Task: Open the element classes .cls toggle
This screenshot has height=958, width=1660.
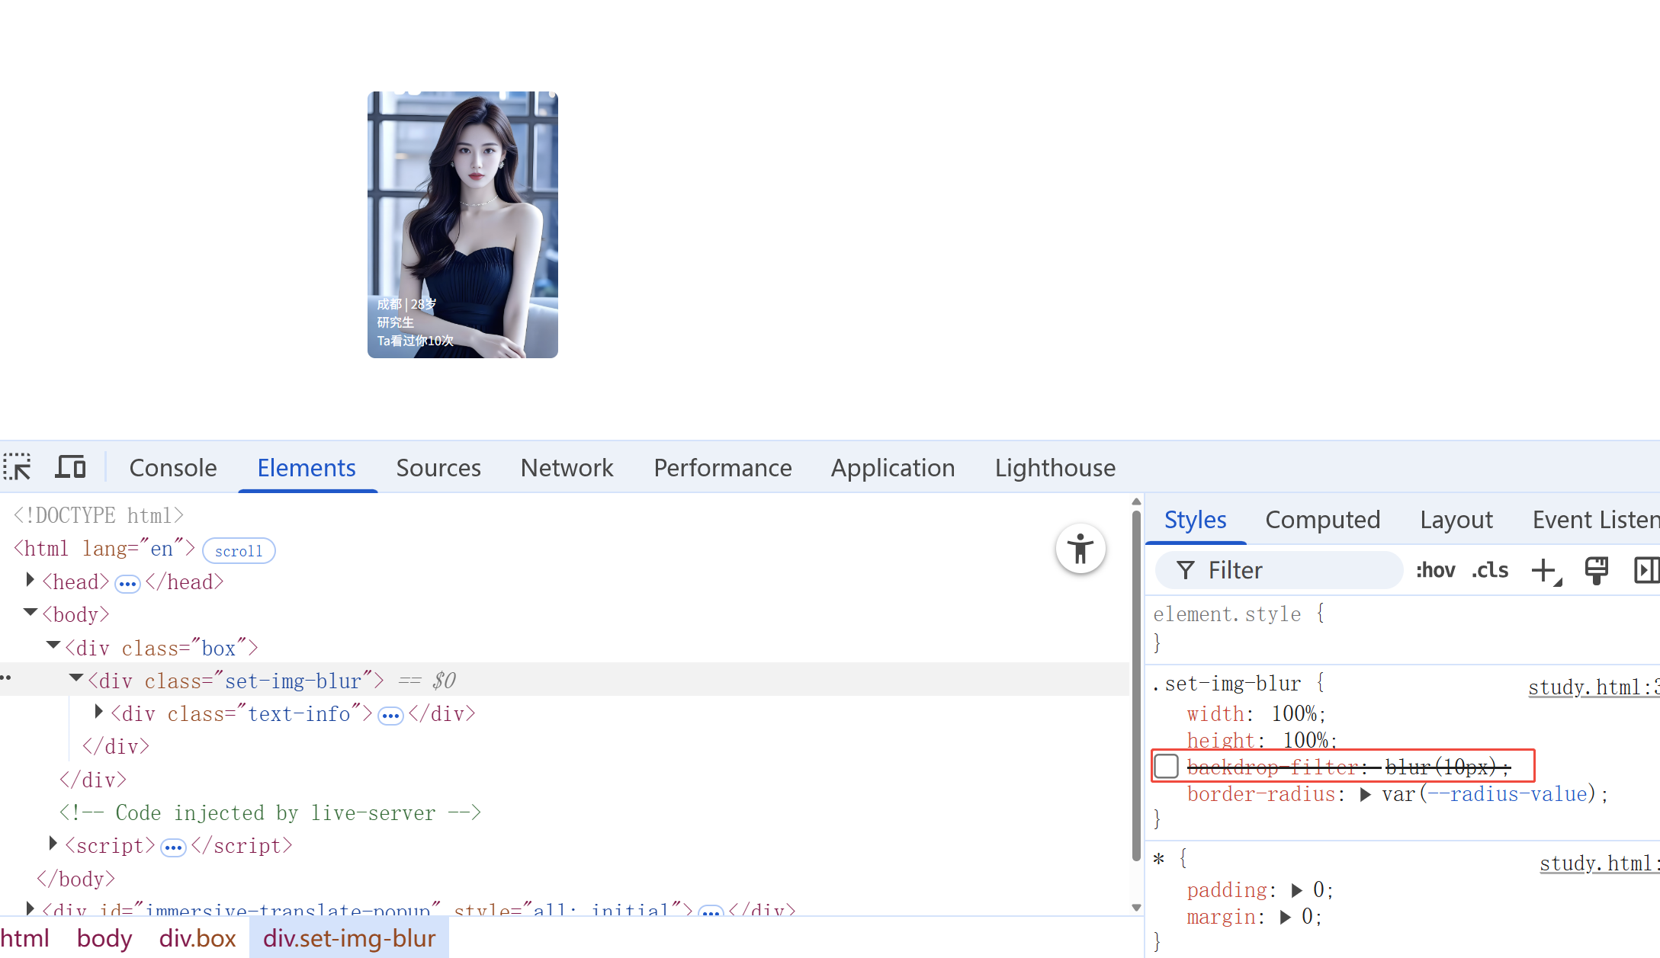Action: tap(1490, 570)
